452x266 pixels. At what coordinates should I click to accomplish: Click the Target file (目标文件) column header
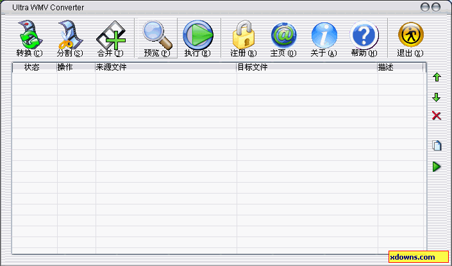point(307,67)
